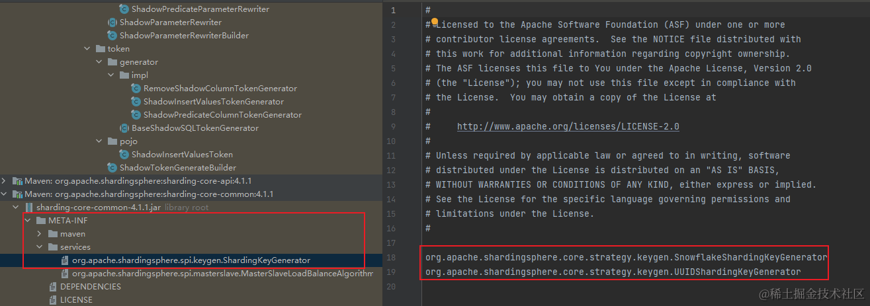
Task: Click the SnowflakeShardingKeyGenerator line in editor
Action: pos(626,257)
